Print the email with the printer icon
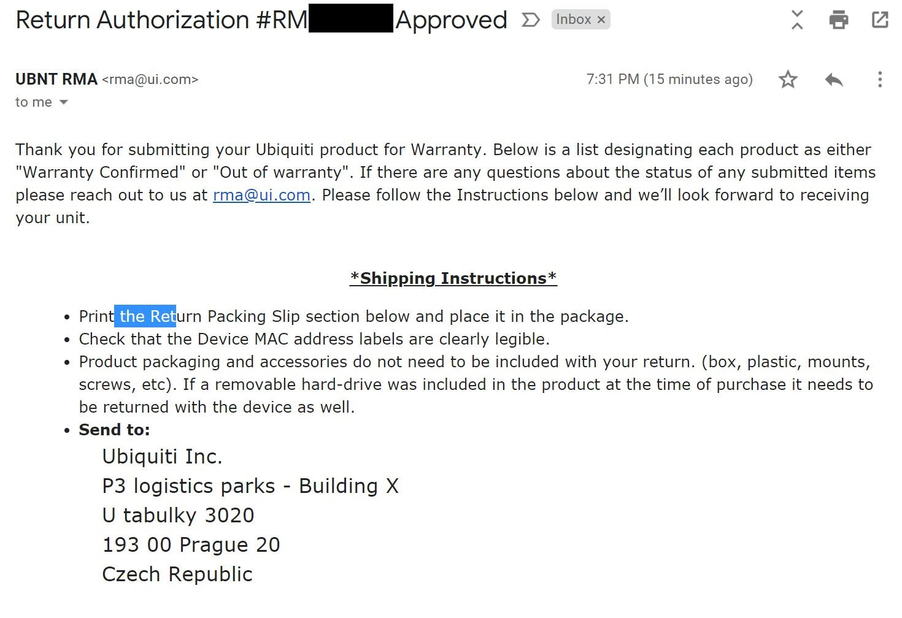The height and width of the screenshot is (618, 902). (838, 20)
